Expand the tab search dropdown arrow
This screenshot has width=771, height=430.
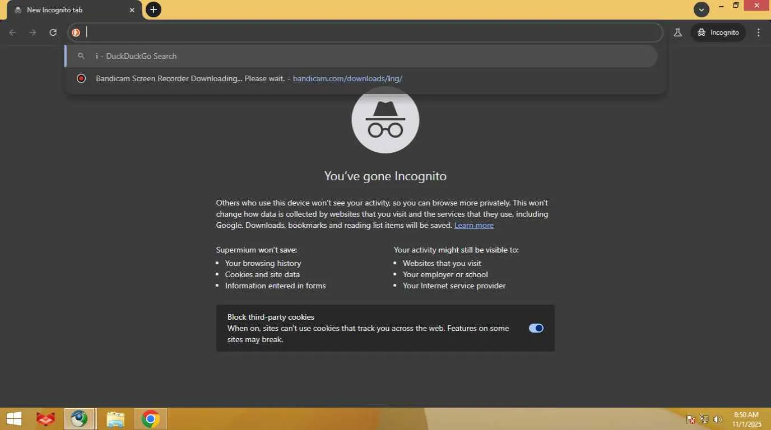click(702, 10)
